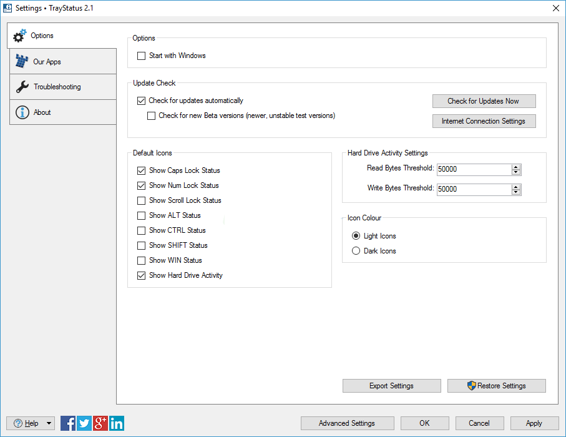Image resolution: width=566 pixels, height=437 pixels.
Task: Open the LinkedIn icon
Action: (x=117, y=423)
